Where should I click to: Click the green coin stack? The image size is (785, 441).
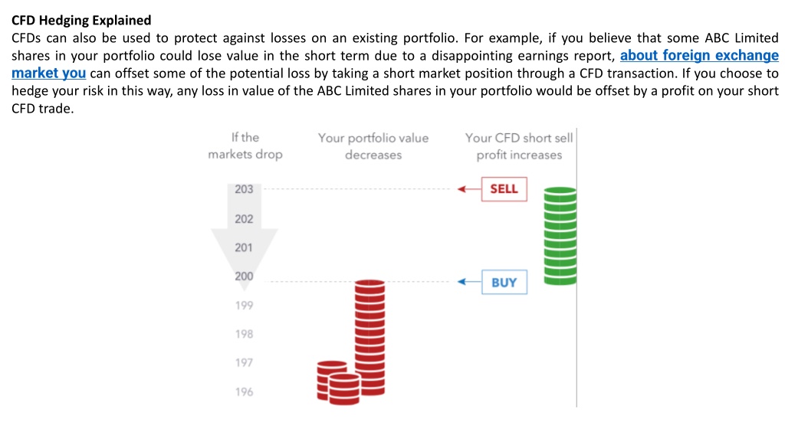click(x=560, y=236)
